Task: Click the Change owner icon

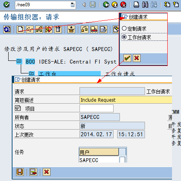Action: [x=85, y=29]
